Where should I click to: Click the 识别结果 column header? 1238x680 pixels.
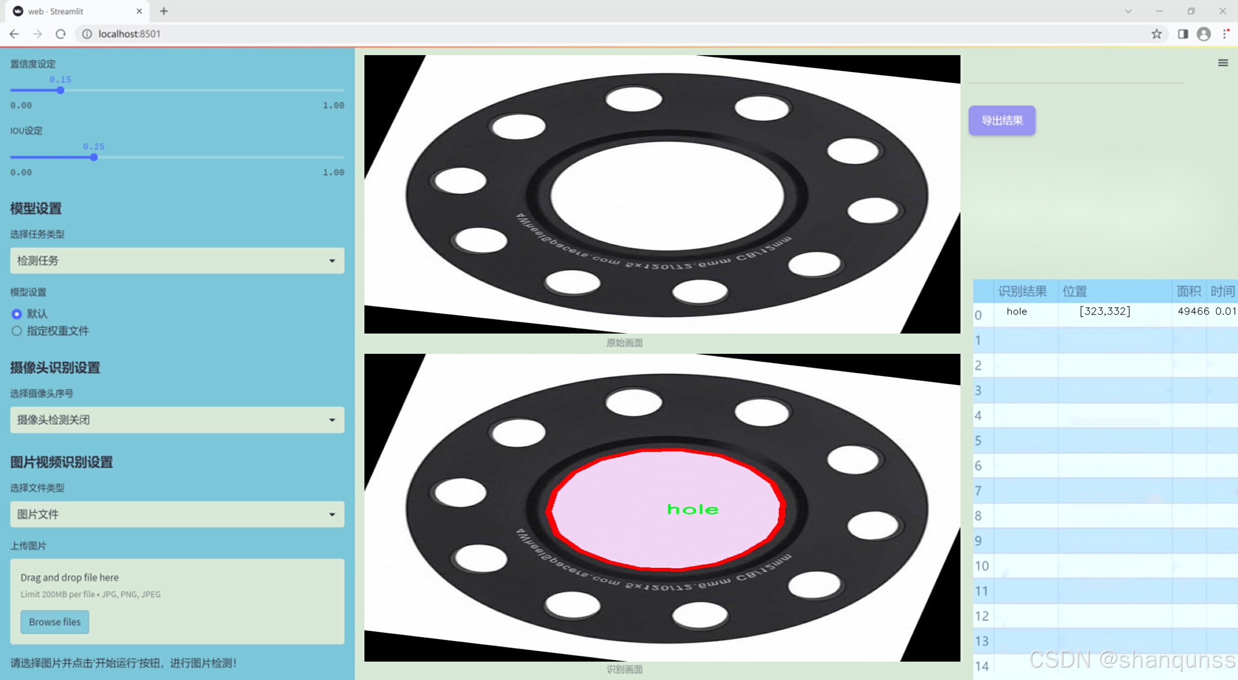(1022, 291)
